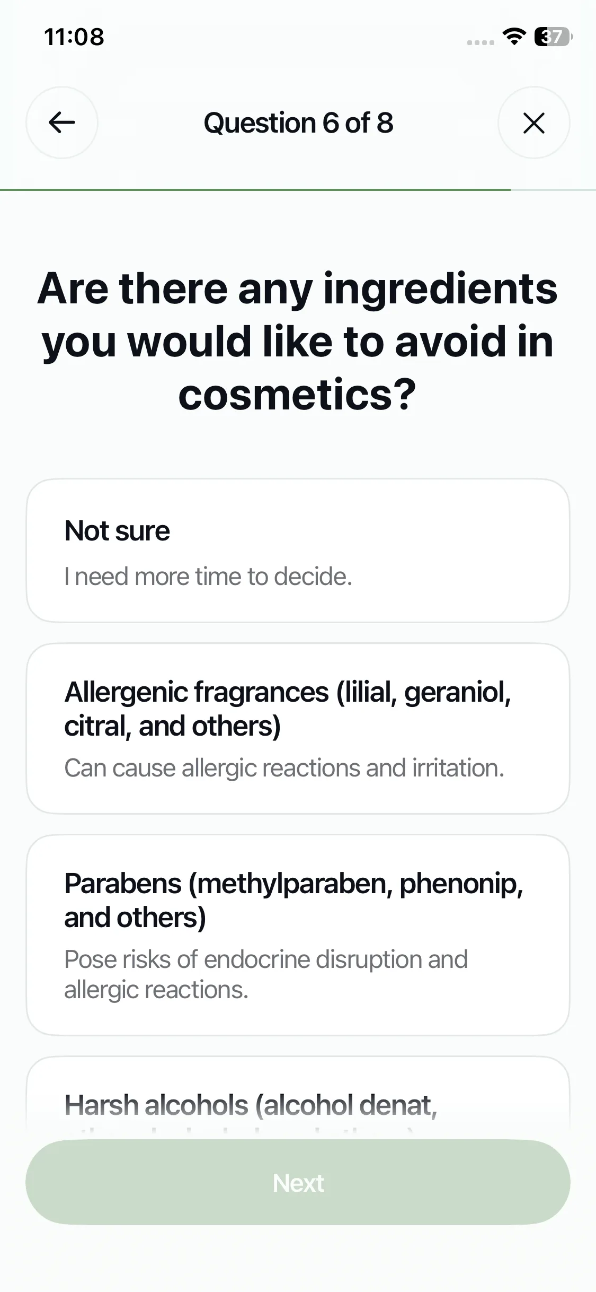The image size is (596, 1292).
Task: Click the filled green part of progress bar
Action: (x=254, y=189)
